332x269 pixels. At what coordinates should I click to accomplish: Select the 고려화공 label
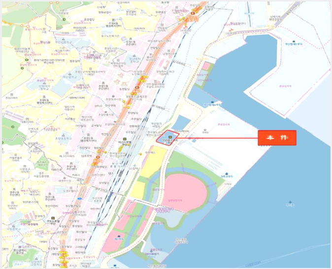pos(80,247)
